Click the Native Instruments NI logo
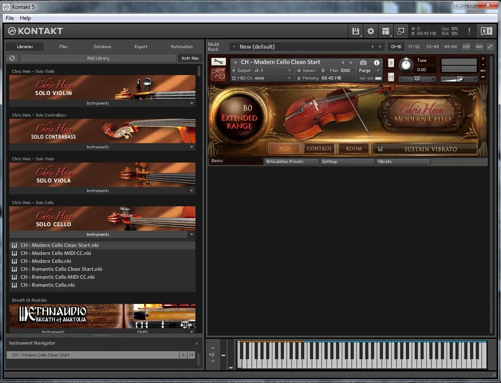 [486, 31]
